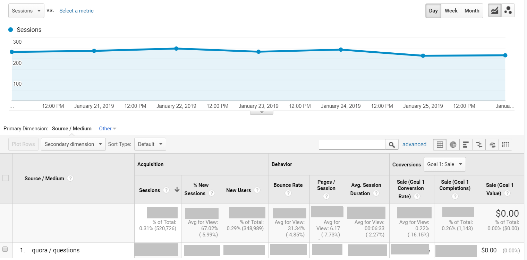Screen dimensions: 527x260
Task: Select the Percentage pie chart view icon
Action: click(453, 145)
